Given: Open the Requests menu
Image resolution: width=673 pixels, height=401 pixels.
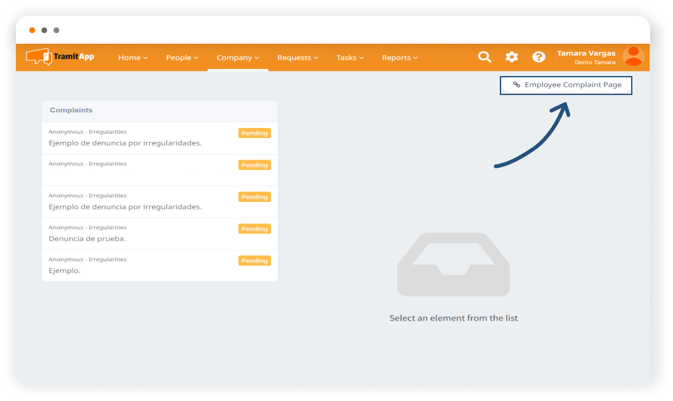Looking at the screenshot, I should click(297, 58).
